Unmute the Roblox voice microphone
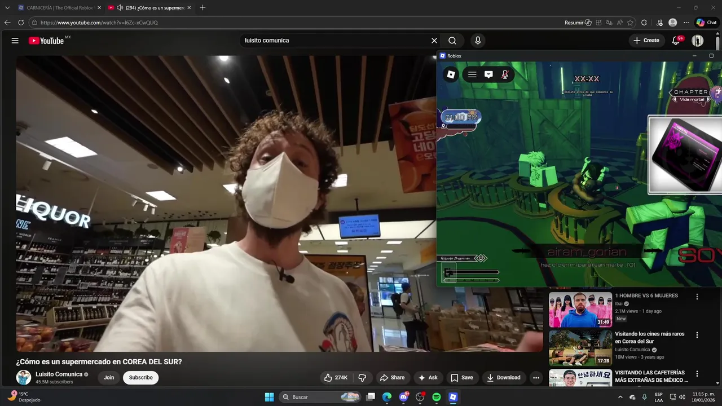The width and height of the screenshot is (722, 406). tap(505, 74)
